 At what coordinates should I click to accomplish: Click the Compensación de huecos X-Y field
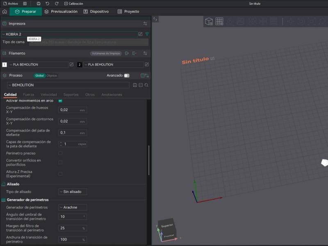point(69,110)
